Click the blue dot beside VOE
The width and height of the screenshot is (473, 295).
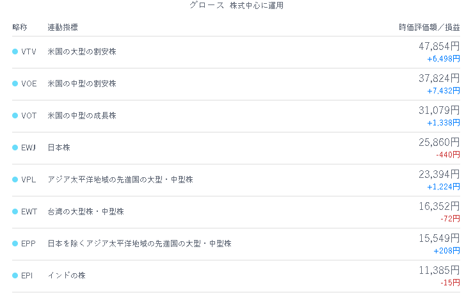(15, 84)
